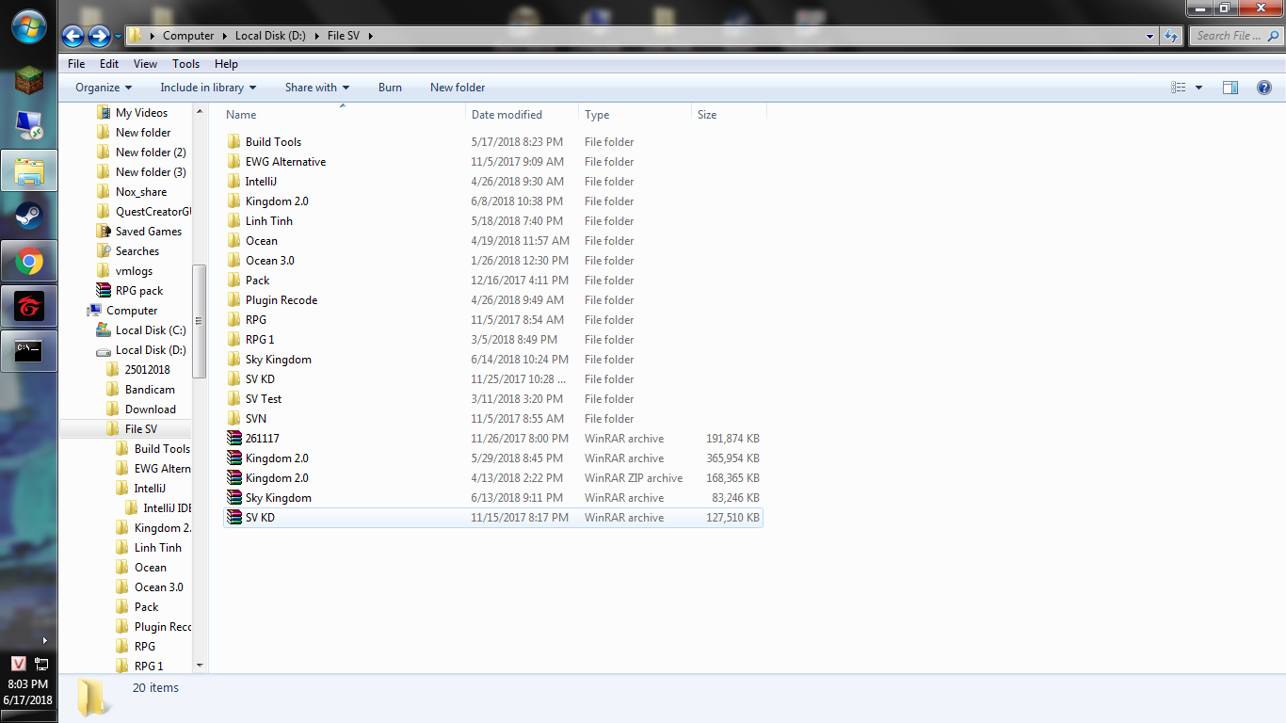Click the WinRAR icon of 261117 archive

click(234, 439)
